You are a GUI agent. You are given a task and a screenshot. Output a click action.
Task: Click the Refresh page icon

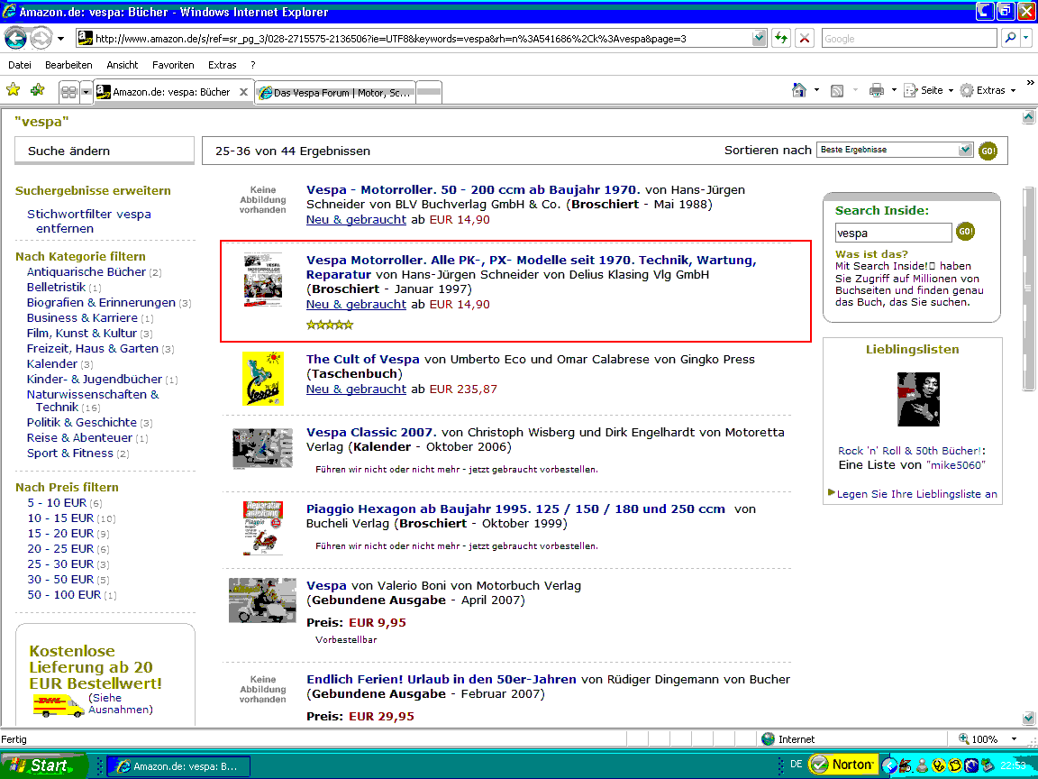(780, 39)
